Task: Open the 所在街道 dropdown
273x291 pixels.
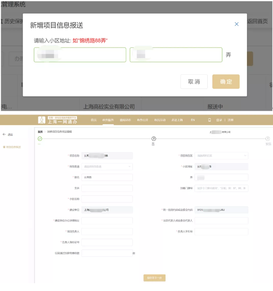Action: coord(107,166)
